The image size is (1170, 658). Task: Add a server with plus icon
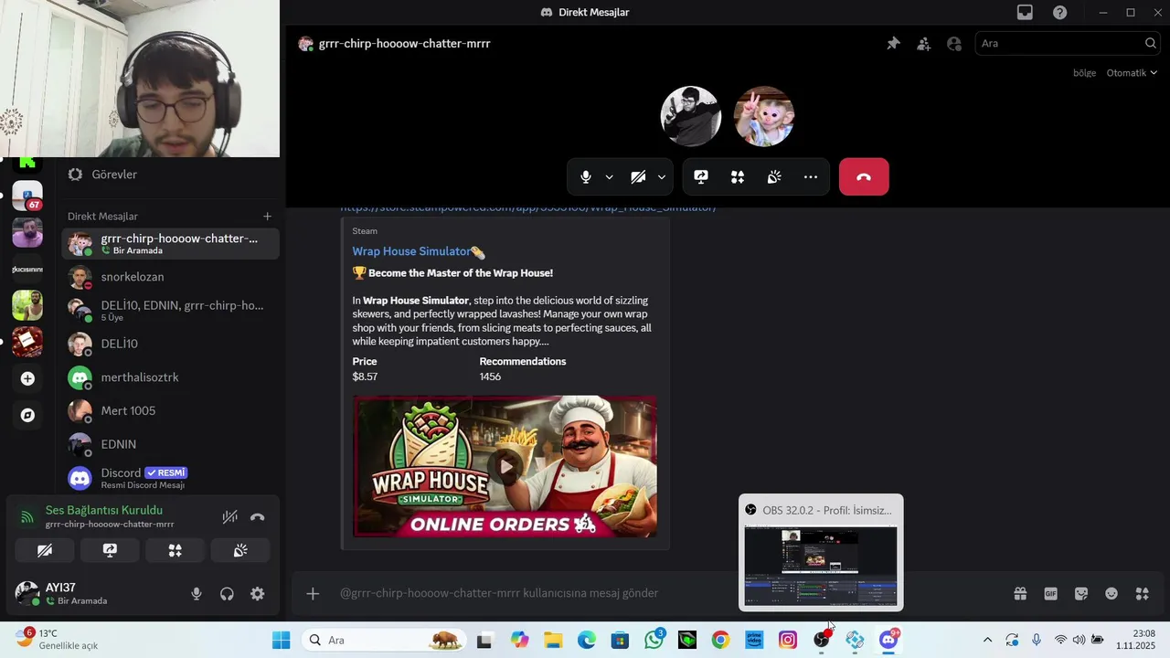pyautogui.click(x=27, y=378)
